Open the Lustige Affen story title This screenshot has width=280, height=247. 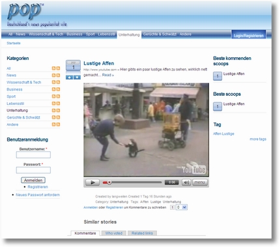point(99,63)
